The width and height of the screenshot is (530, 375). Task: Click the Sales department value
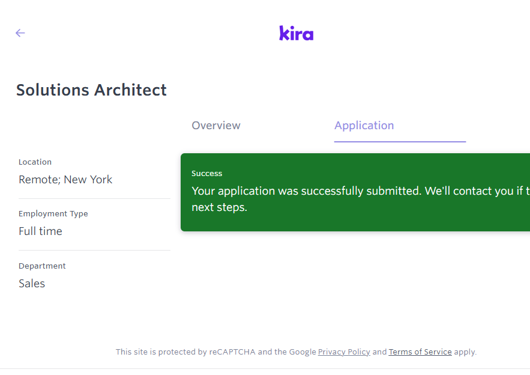[32, 284]
